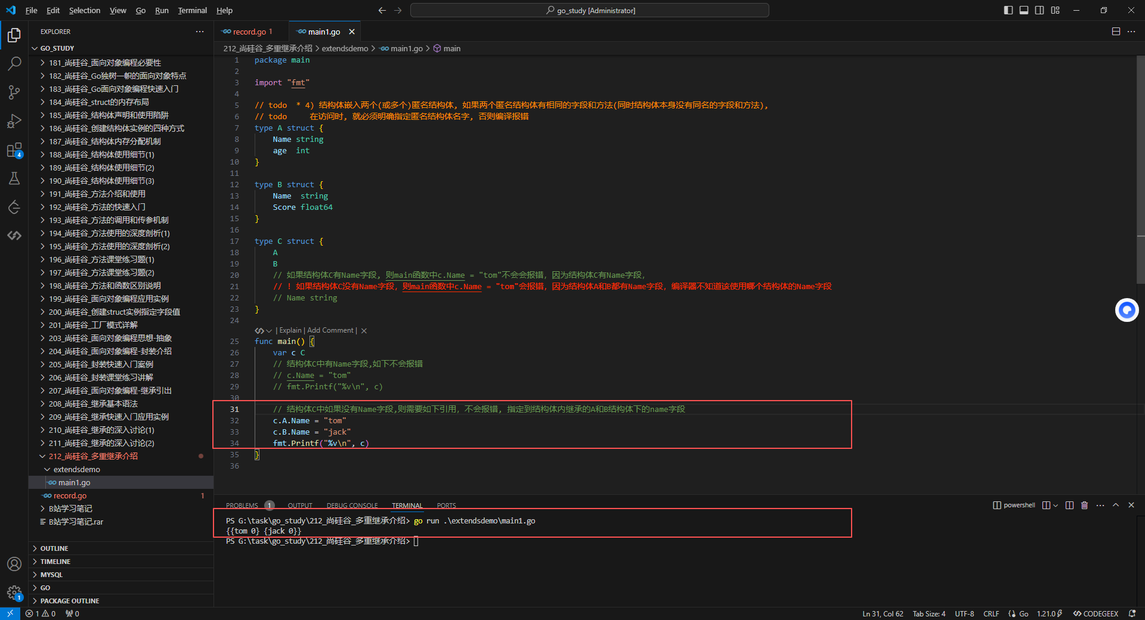The image size is (1145, 620).
Task: Close the main1.go editor tab
Action: click(352, 32)
